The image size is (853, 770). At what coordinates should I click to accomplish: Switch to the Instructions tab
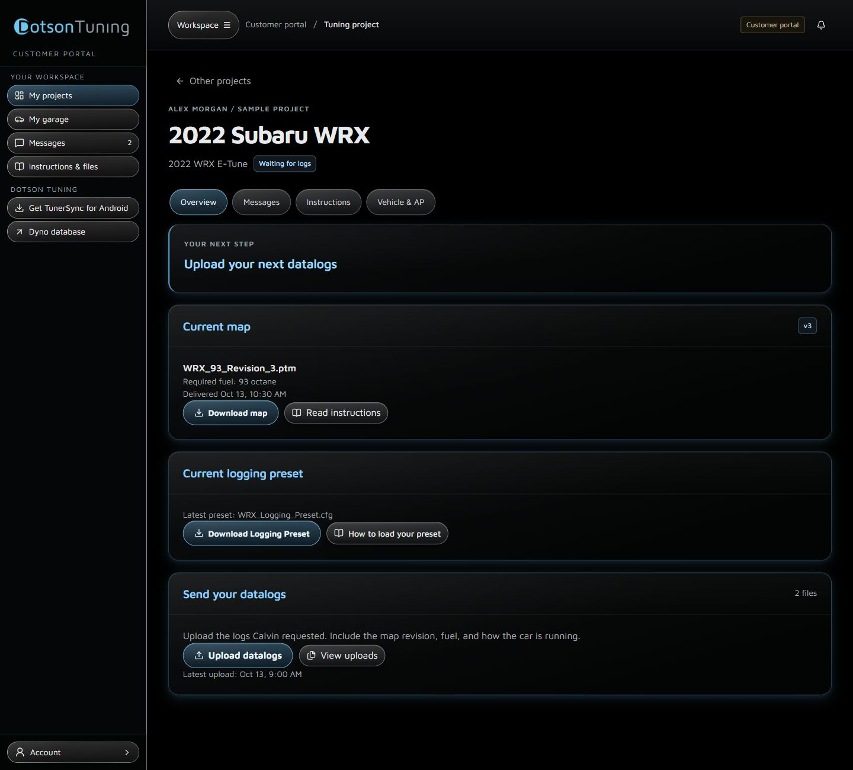coord(328,202)
